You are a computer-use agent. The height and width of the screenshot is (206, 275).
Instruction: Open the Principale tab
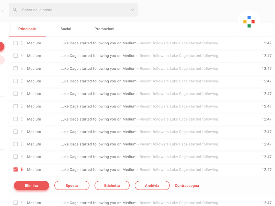(27, 29)
